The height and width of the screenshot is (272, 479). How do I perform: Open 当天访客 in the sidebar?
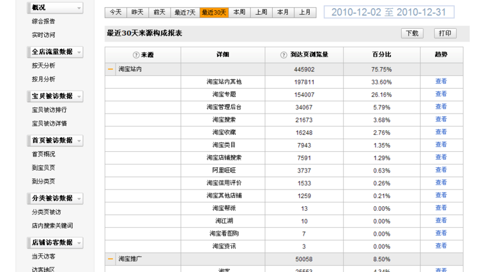[x=43, y=257]
